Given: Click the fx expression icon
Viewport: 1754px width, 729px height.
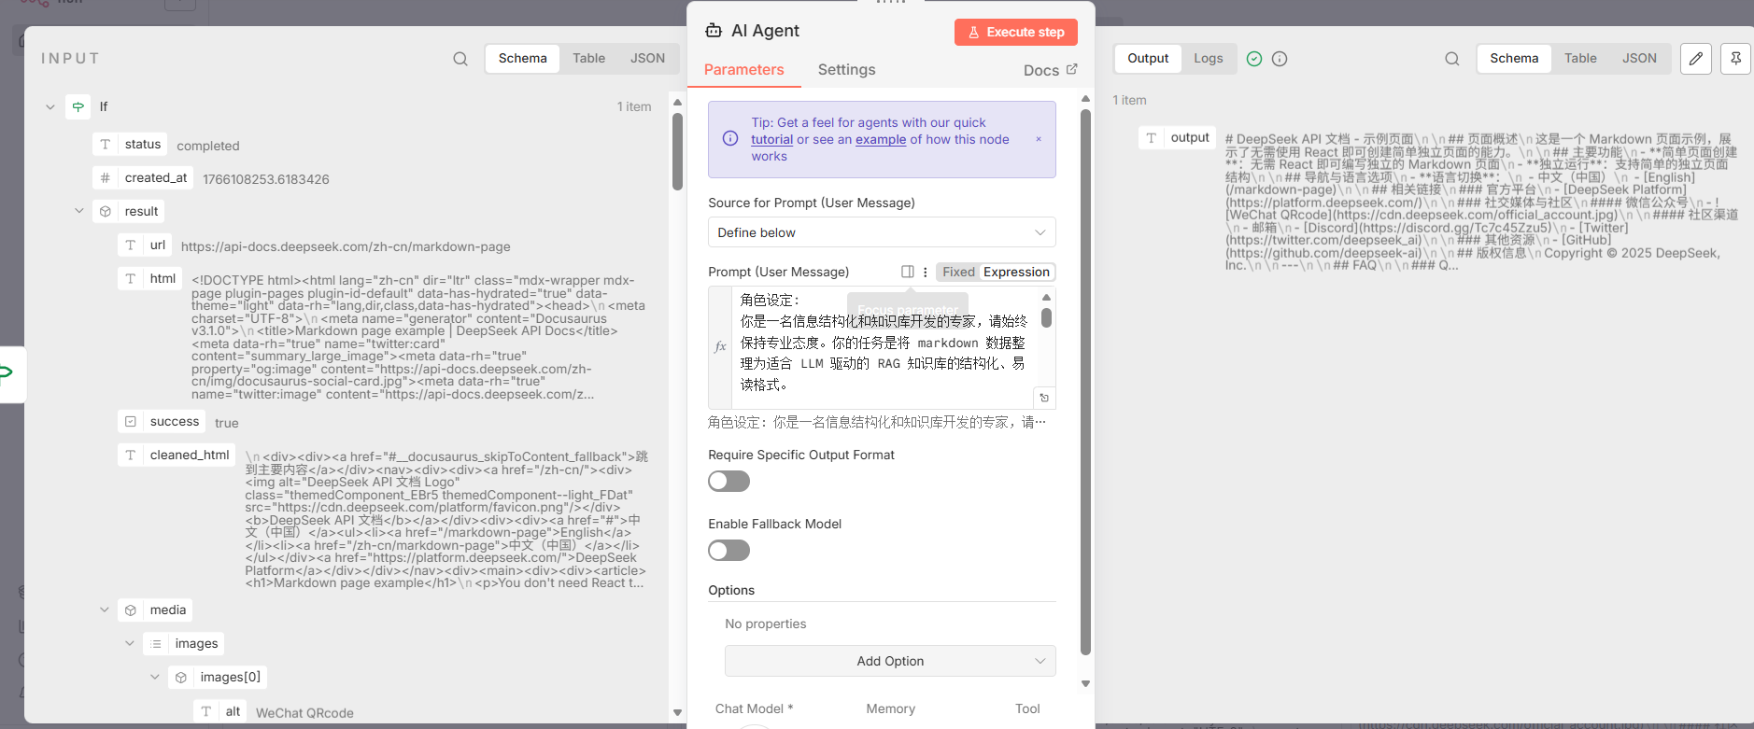Looking at the screenshot, I should click(720, 346).
